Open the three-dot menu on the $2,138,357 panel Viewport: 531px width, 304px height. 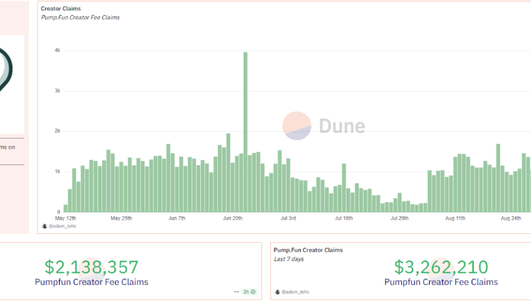pyautogui.click(x=237, y=292)
